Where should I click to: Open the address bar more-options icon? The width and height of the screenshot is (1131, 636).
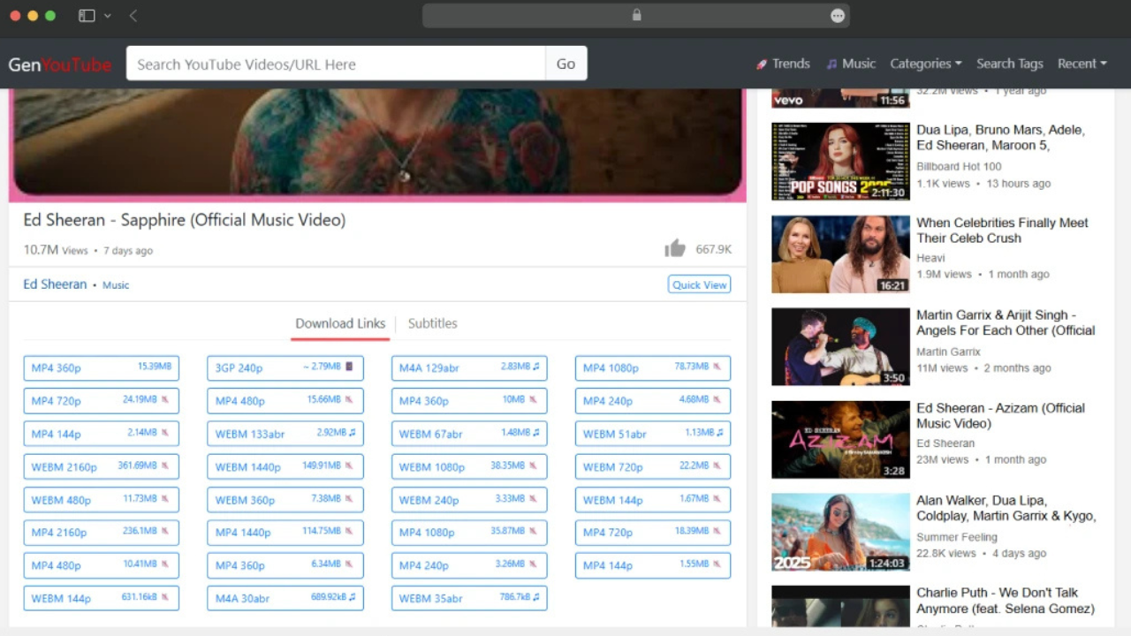[838, 15]
